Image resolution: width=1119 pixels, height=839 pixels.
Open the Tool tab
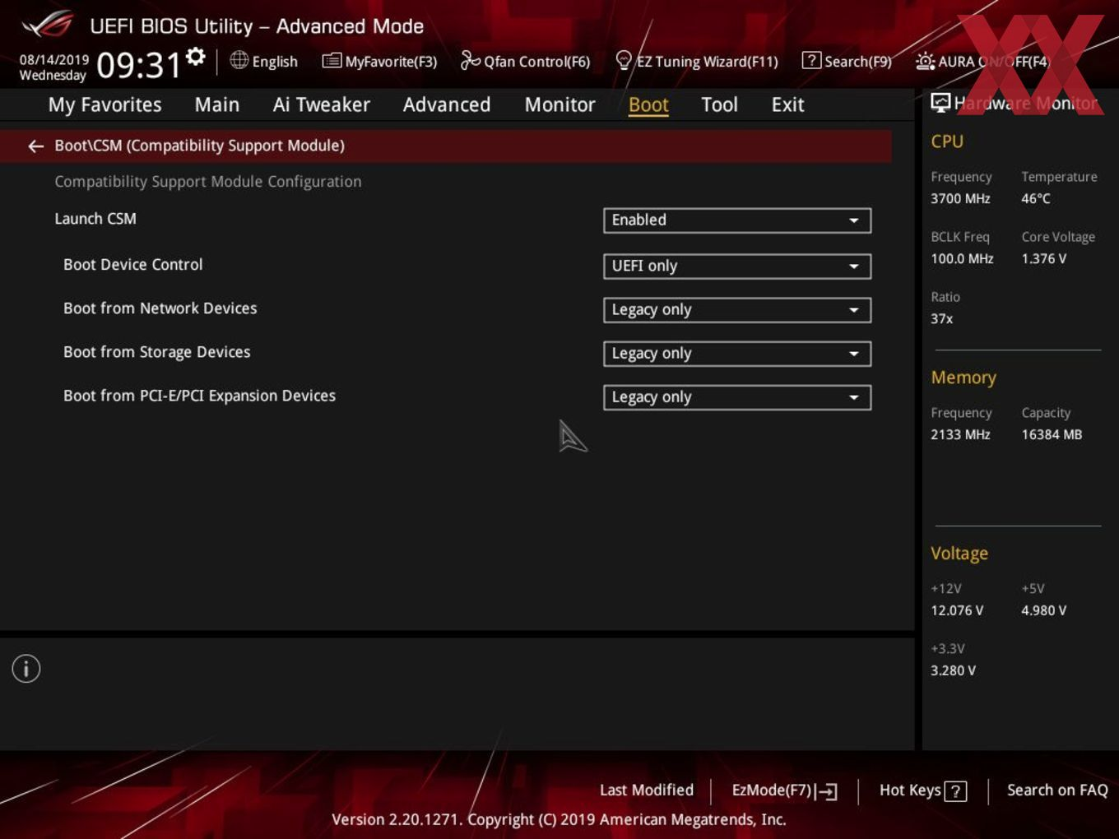click(x=719, y=104)
